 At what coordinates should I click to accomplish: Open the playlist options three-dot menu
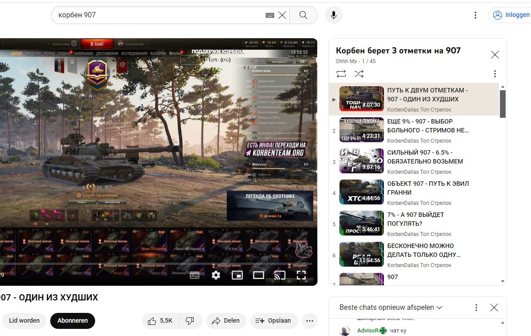point(495,73)
